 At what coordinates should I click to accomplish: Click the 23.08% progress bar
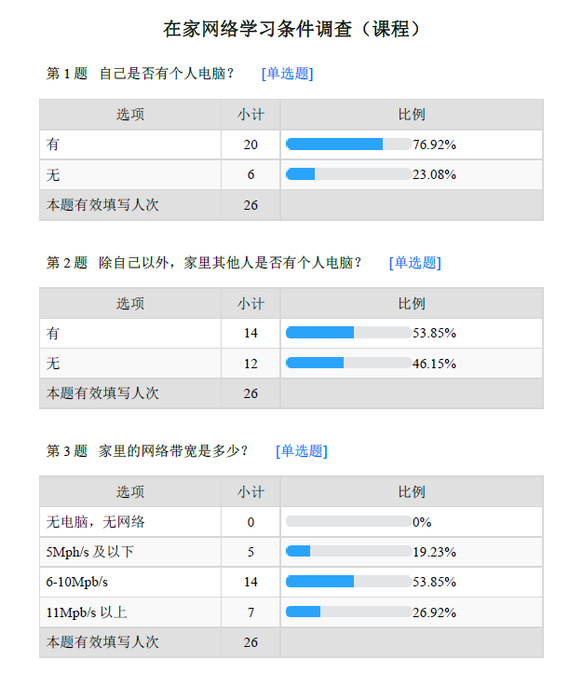348,174
